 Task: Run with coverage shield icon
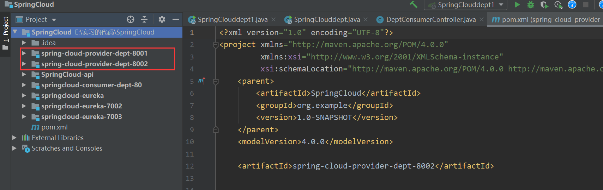[x=544, y=5]
